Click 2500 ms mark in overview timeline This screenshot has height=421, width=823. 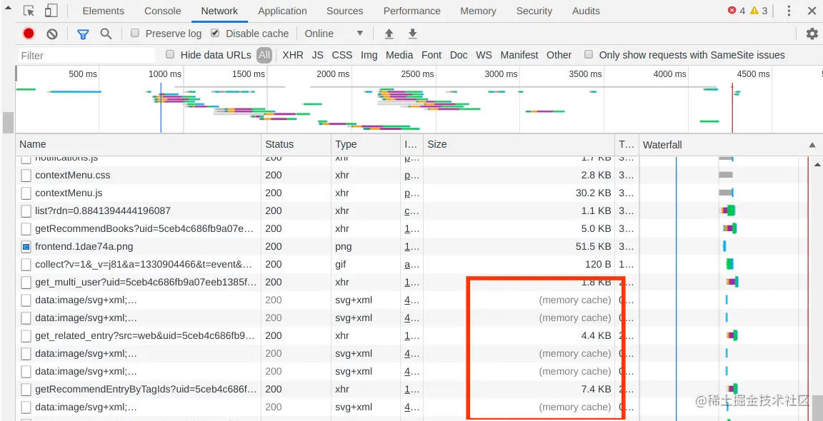point(417,74)
